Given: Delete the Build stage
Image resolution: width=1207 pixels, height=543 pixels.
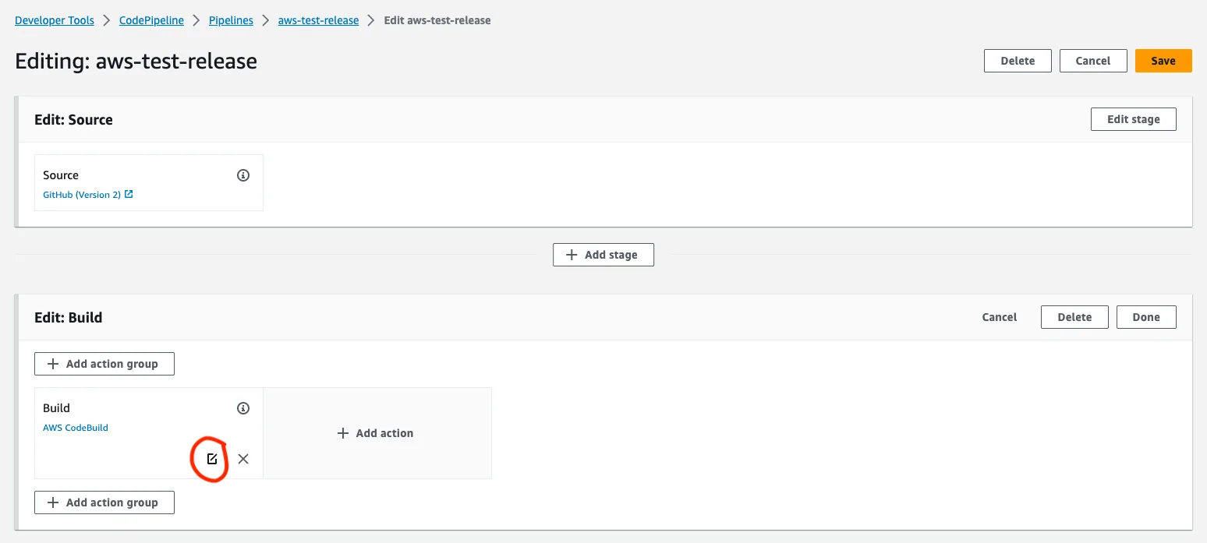Looking at the screenshot, I should [x=1074, y=317].
